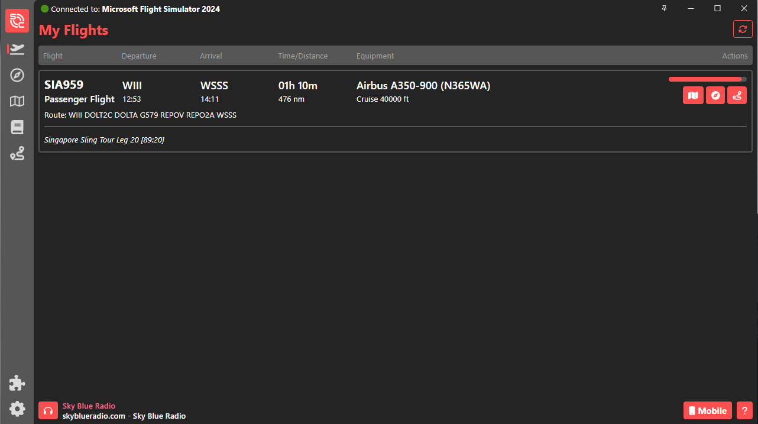
Task: Click Microsoft Flight Simulator 2024 connection text
Action: (161, 9)
